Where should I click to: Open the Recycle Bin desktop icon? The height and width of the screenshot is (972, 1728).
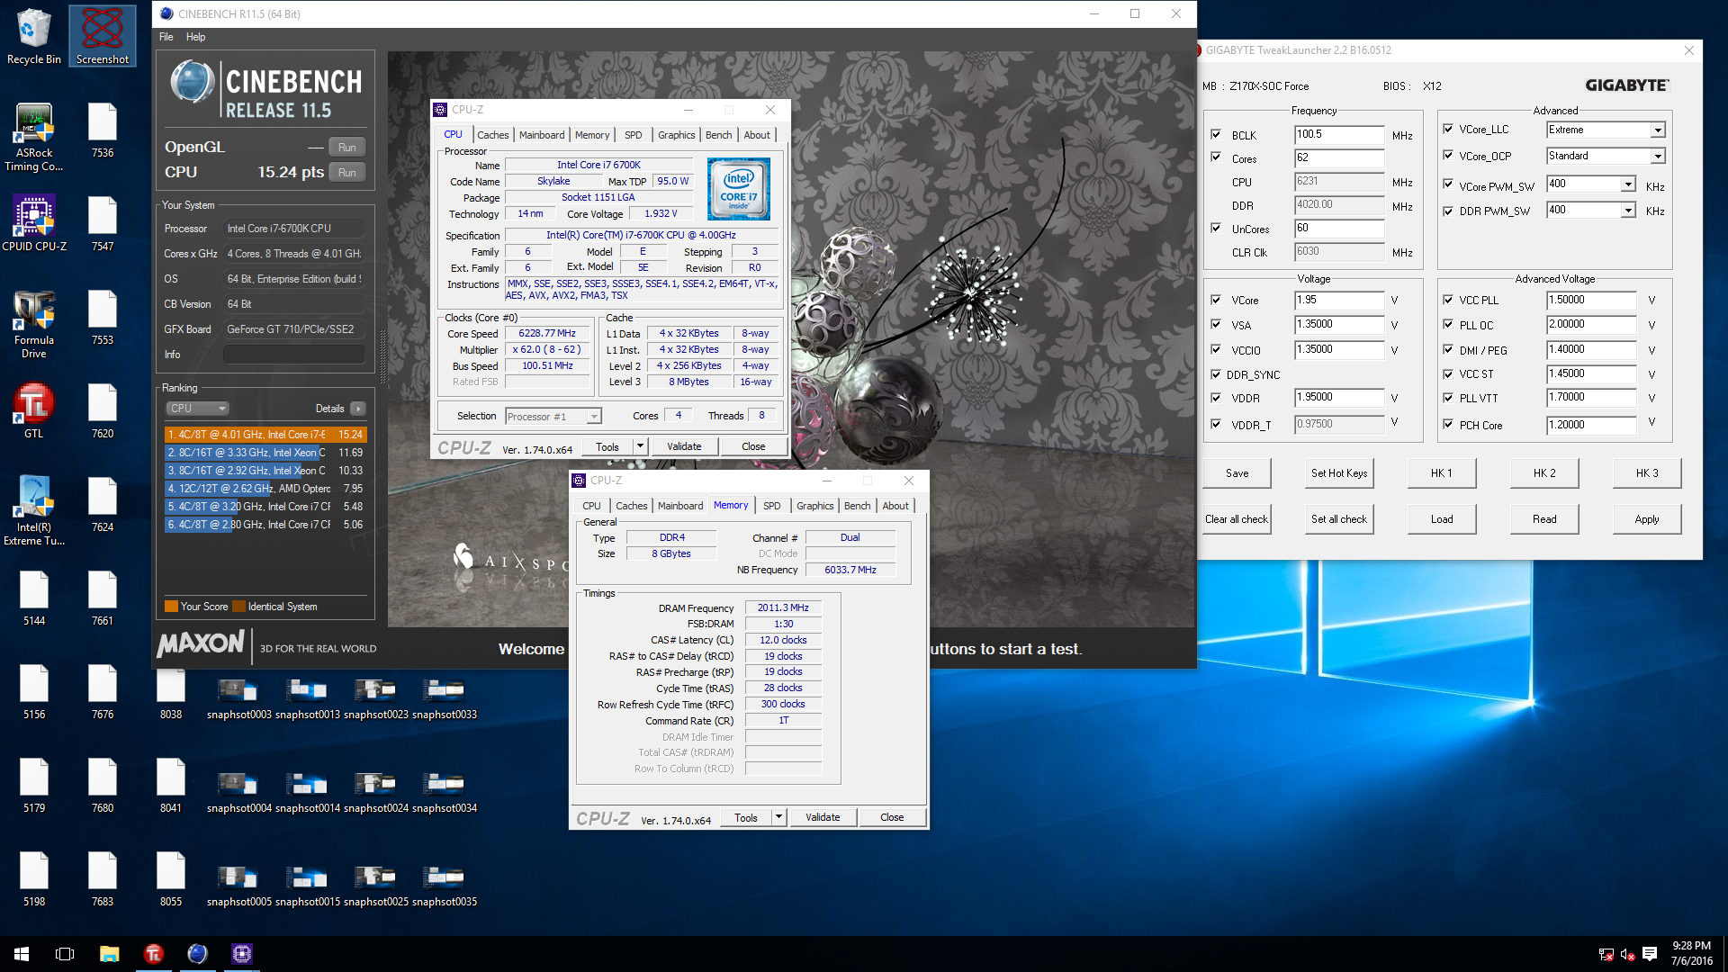tap(33, 36)
